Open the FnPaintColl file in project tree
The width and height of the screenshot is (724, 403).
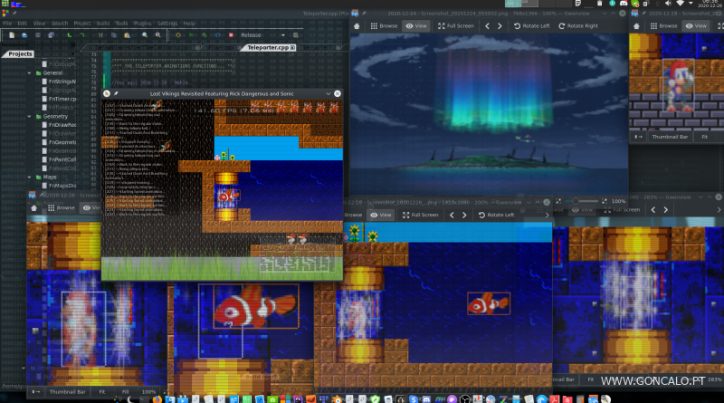point(62,159)
